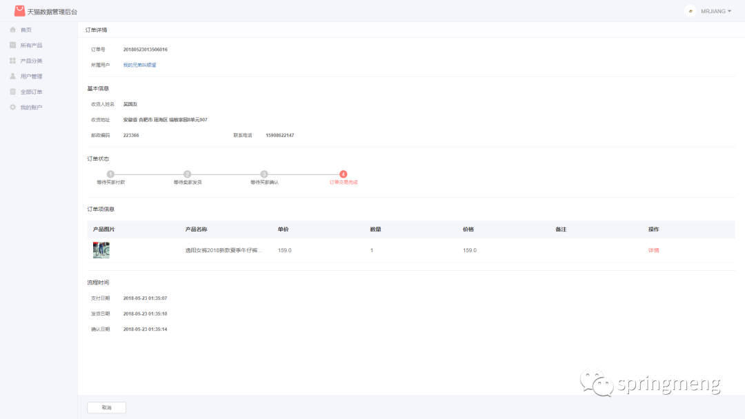Screen dimensions: 745x419
Task: Click the product image thumbnail
Action: [101, 250]
